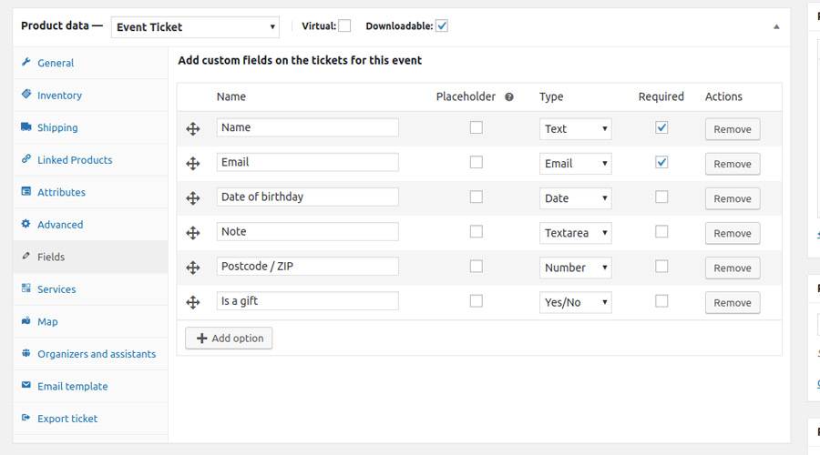Click the drag handle icon for Name row
820x455 pixels.
pyautogui.click(x=193, y=129)
